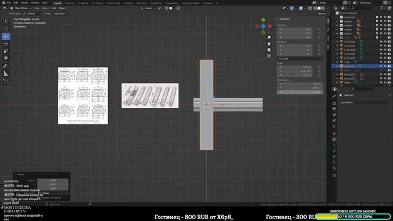The width and height of the screenshot is (393, 221).
Task: Click the Scale X field 73.513
Action: 295,67
